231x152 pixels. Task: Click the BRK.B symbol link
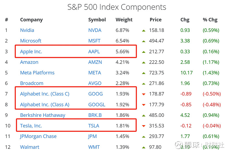[95, 115]
